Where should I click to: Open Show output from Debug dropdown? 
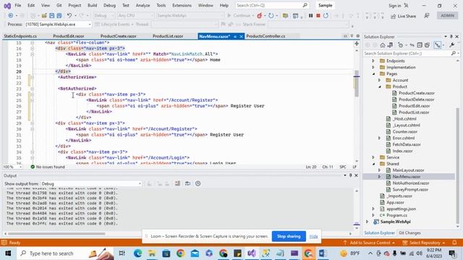(91, 183)
